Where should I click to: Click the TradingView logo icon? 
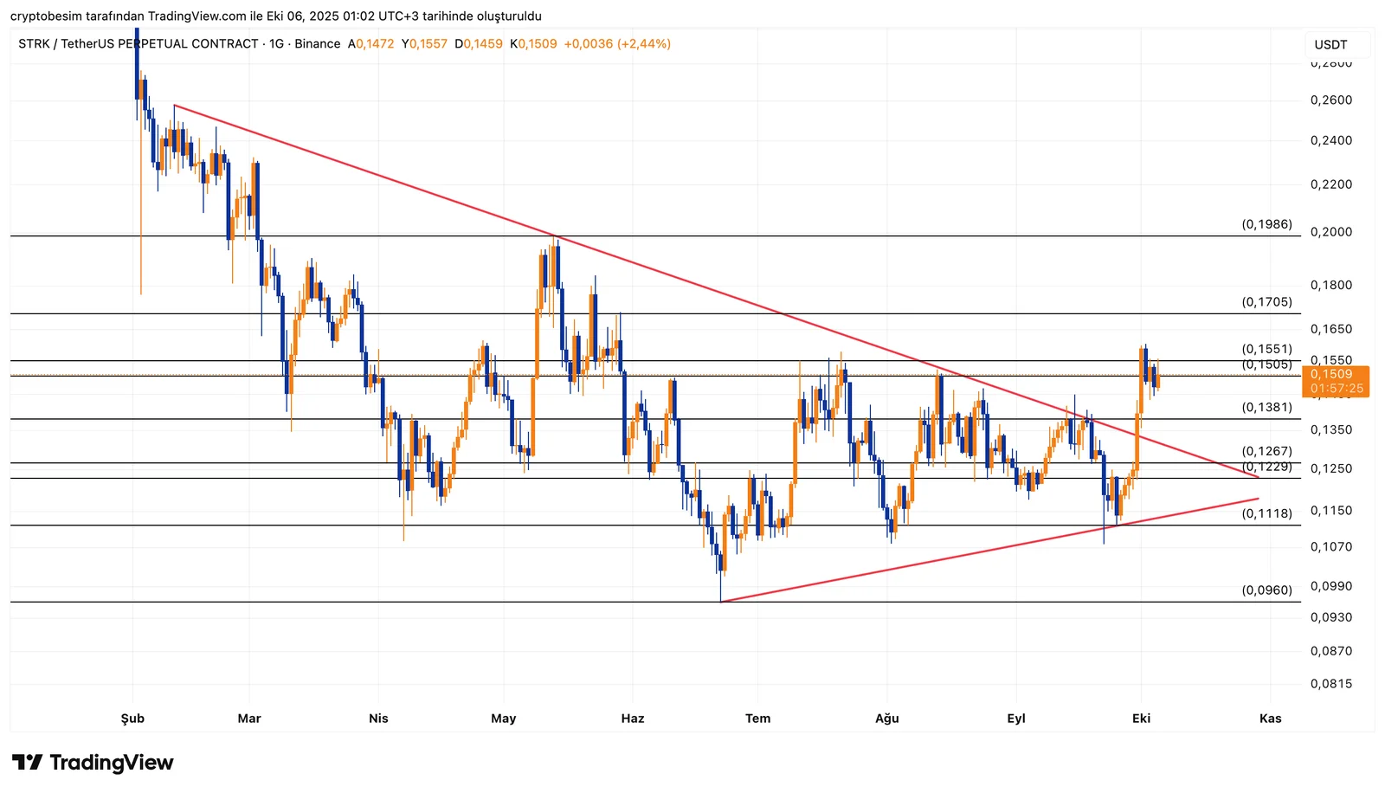27,763
